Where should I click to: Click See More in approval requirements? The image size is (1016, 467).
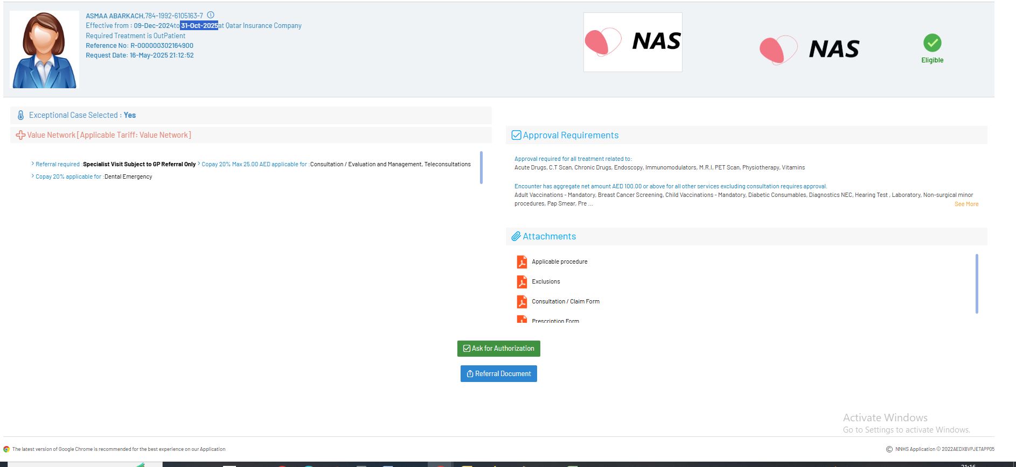click(966, 204)
